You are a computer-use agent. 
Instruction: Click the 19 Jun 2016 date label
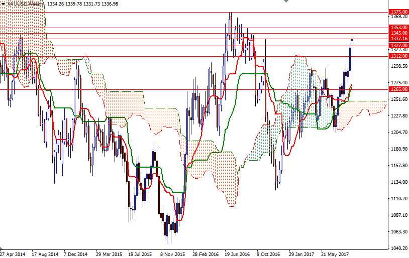pos(237,254)
